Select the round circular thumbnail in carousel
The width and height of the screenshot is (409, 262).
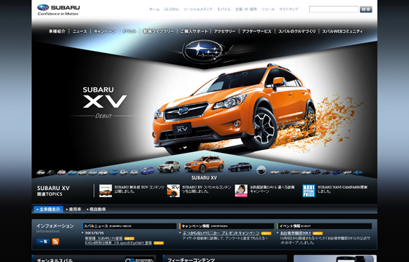coord(261,170)
